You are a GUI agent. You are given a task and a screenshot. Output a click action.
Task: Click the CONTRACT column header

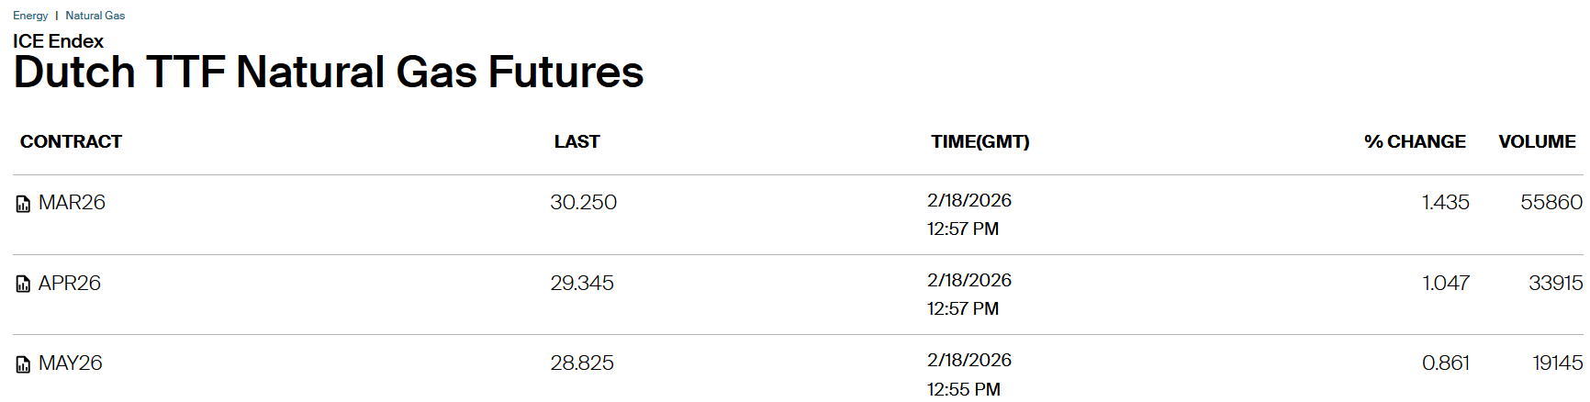tap(71, 142)
